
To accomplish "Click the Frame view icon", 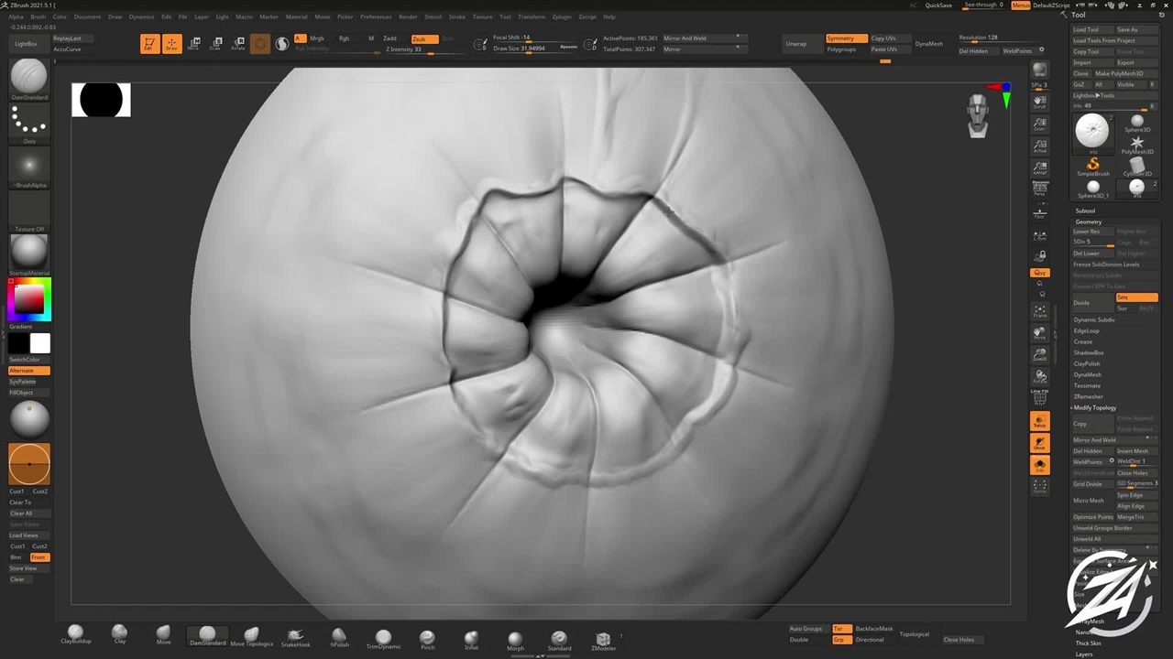I will click(1039, 311).
